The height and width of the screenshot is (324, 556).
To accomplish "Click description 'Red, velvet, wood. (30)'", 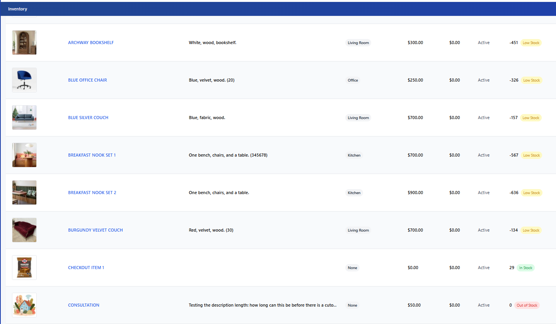I will click(x=211, y=230).
